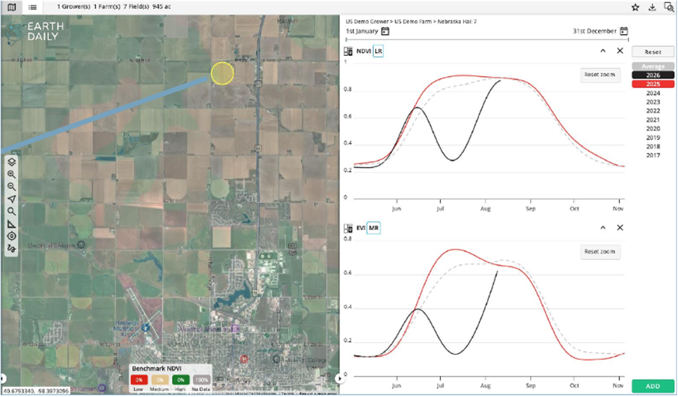
Task: Toggle the LR resolution on NDVI chart
Action: pyautogui.click(x=378, y=51)
